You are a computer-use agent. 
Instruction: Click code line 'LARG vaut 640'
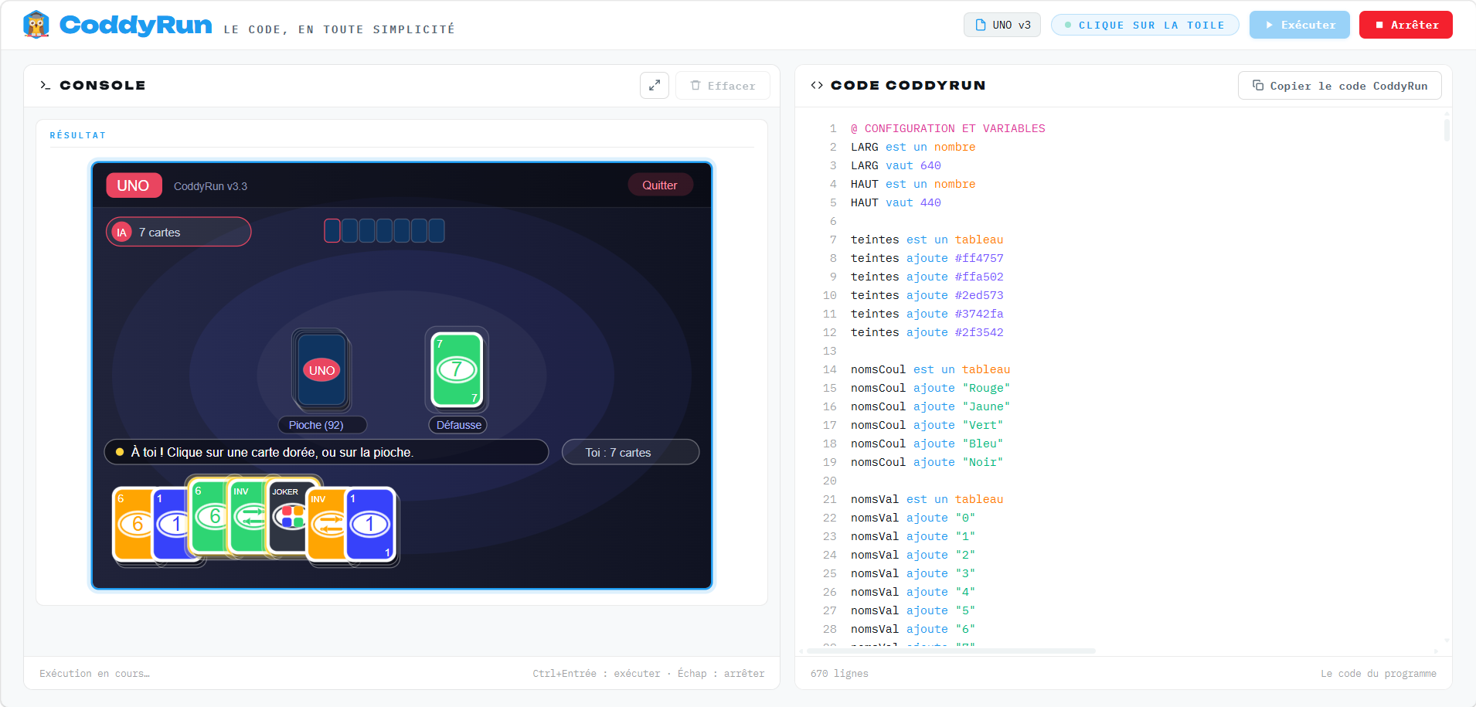tap(896, 165)
